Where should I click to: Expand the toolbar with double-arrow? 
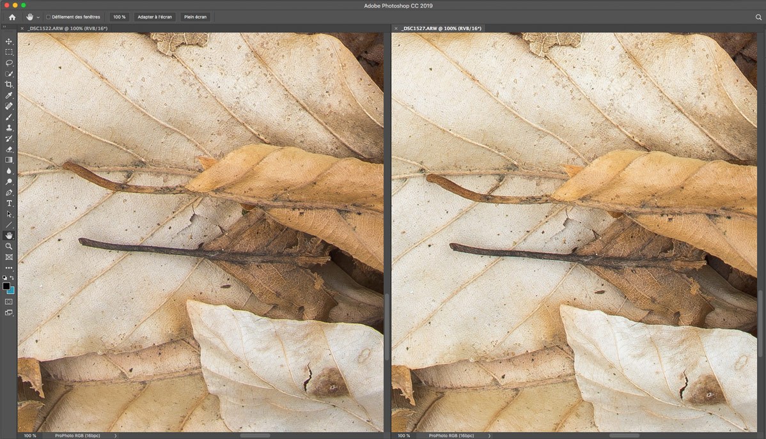click(4, 27)
